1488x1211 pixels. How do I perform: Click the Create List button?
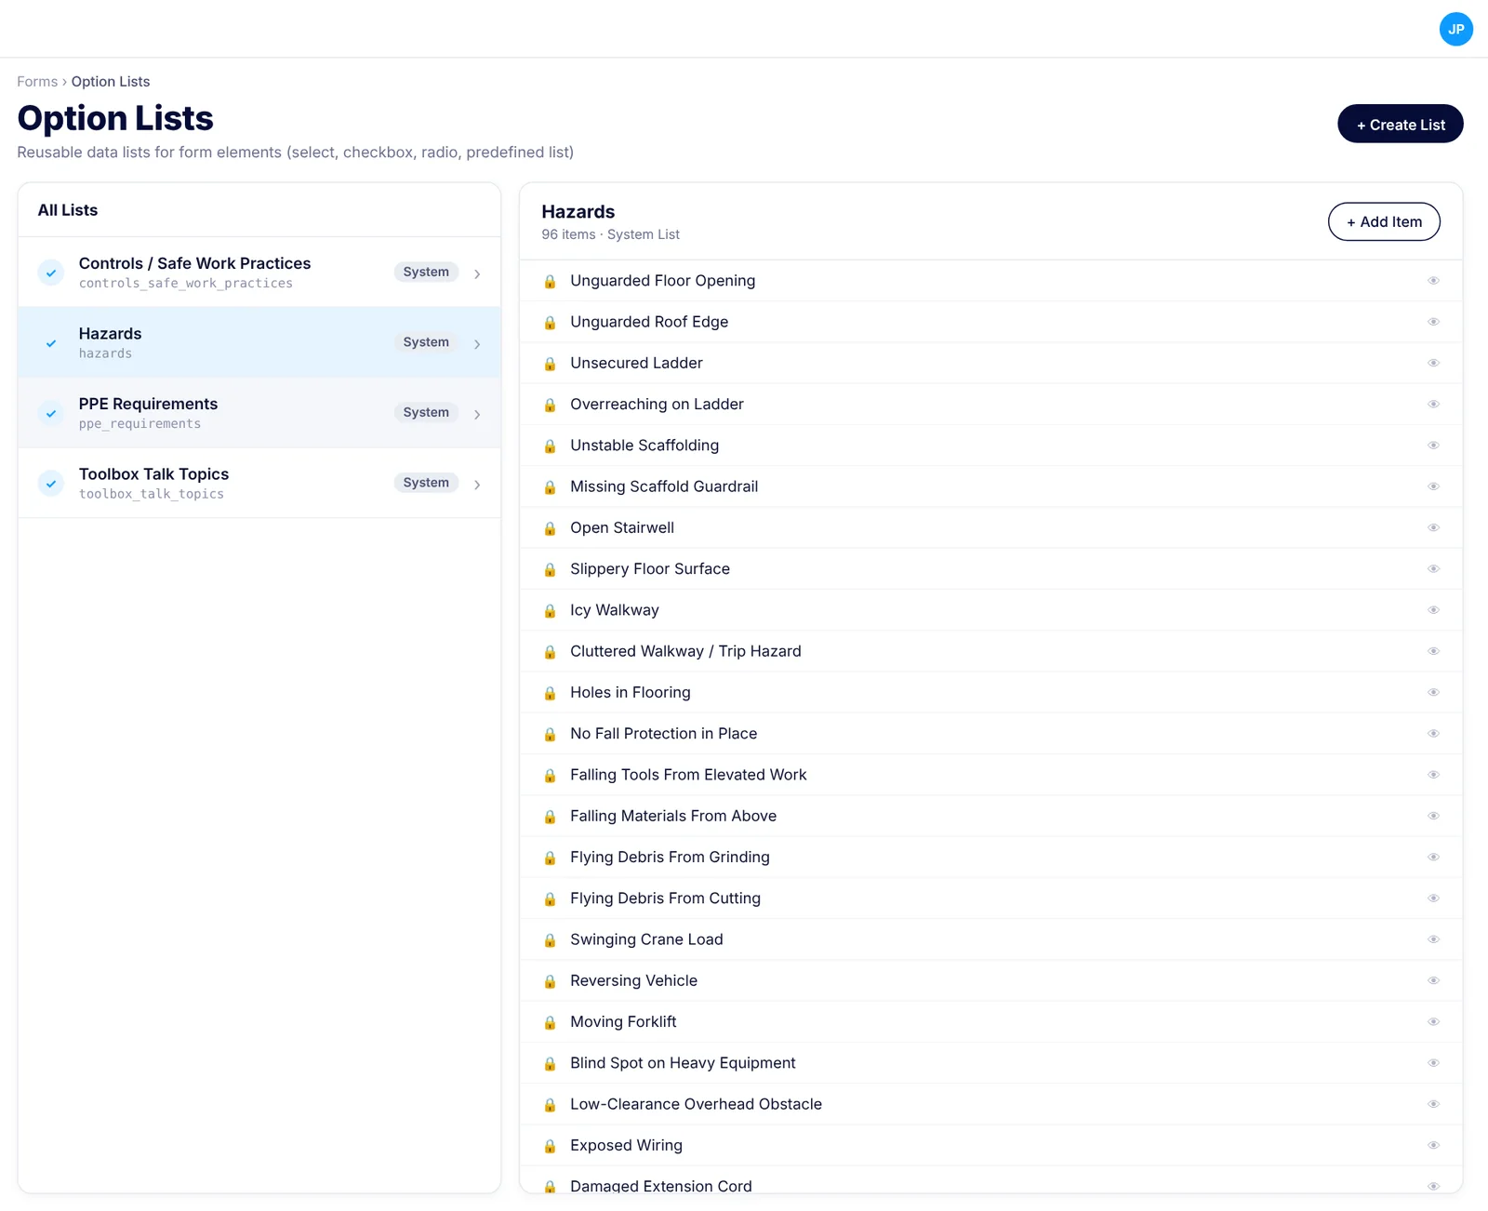pos(1400,124)
